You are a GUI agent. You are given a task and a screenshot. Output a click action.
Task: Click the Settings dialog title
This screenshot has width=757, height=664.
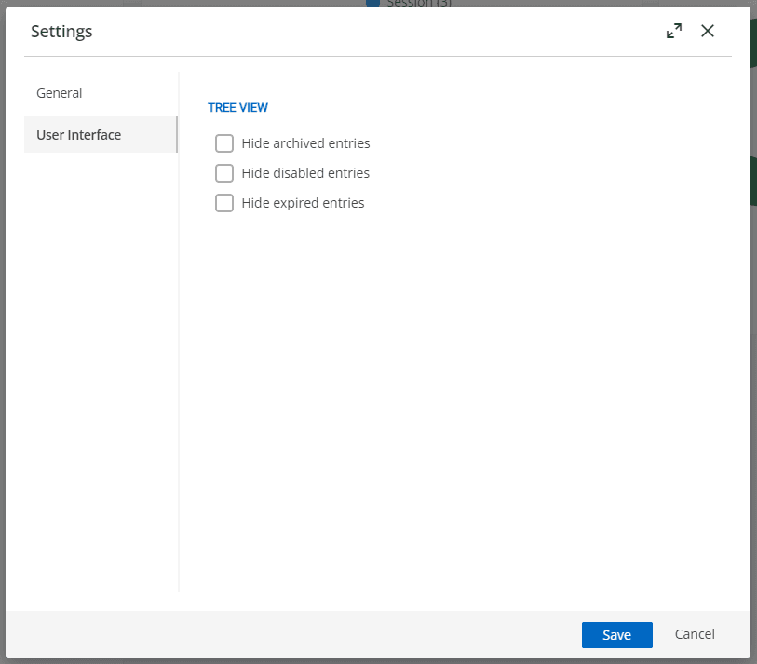[x=61, y=31]
